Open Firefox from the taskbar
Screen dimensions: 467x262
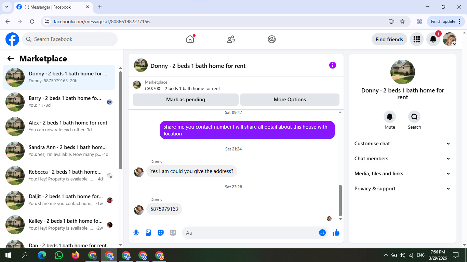(76, 255)
